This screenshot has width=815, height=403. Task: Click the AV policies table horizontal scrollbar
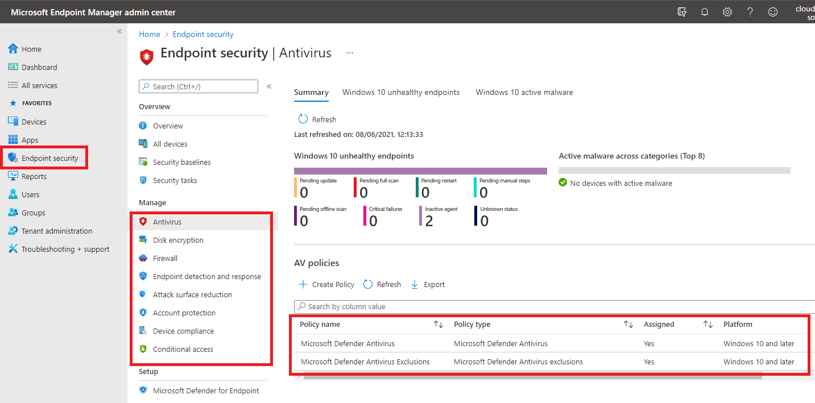532,376
